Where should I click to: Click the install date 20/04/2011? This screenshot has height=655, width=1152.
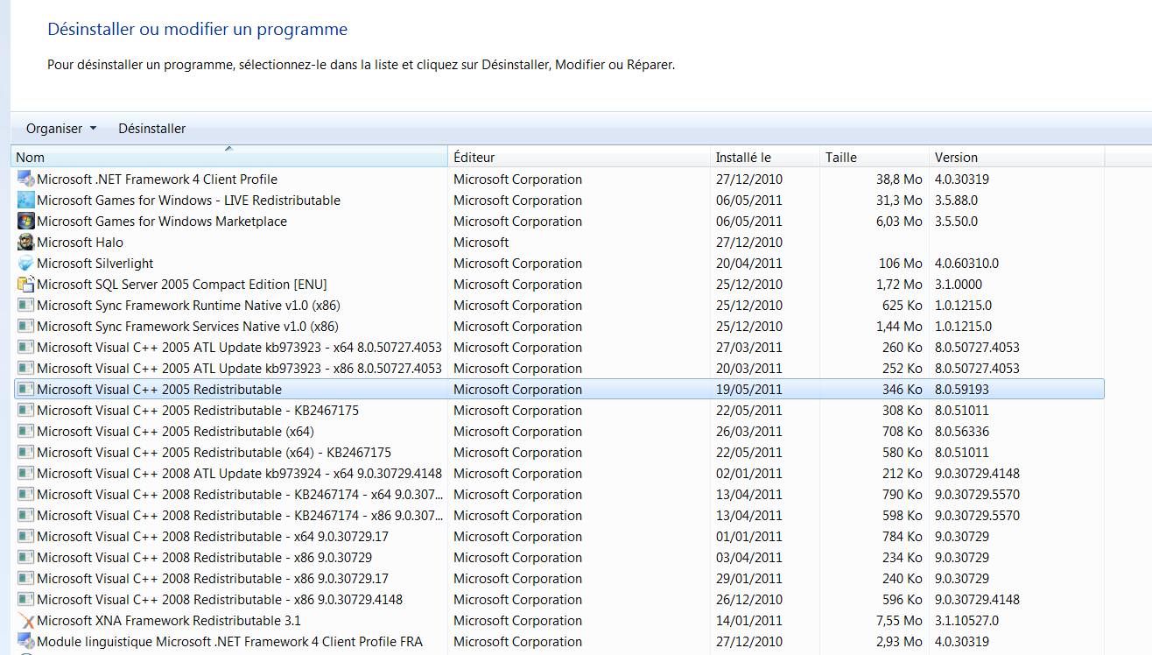pyautogui.click(x=748, y=263)
